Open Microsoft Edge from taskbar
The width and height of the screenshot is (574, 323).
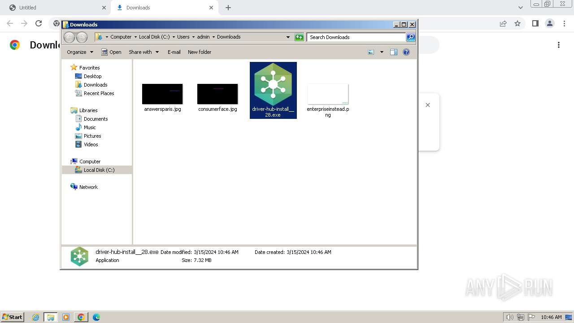(x=96, y=317)
